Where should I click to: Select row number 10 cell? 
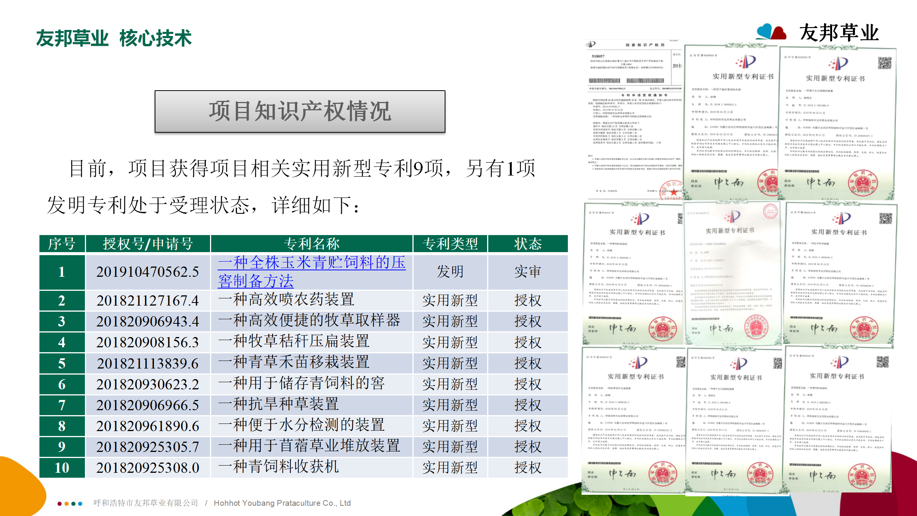(x=62, y=468)
